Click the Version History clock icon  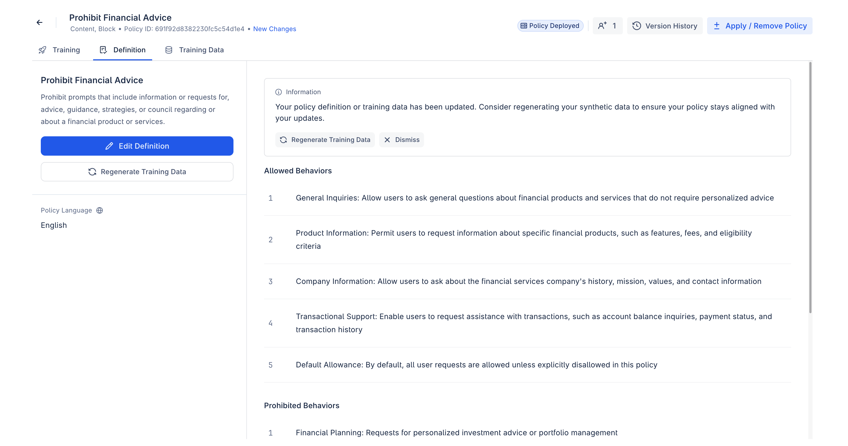click(637, 26)
